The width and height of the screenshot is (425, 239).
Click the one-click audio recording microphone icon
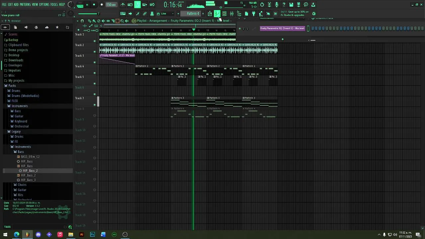[277, 5]
